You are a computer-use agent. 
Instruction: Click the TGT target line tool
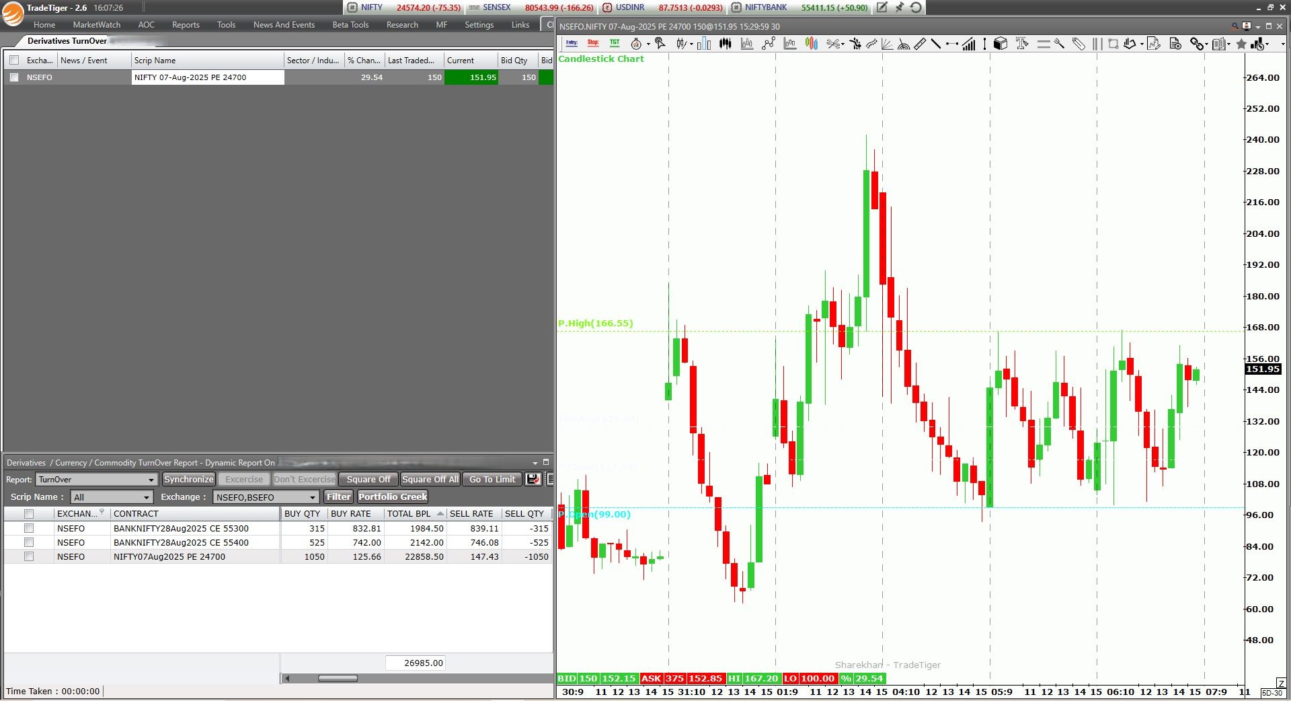(x=615, y=44)
